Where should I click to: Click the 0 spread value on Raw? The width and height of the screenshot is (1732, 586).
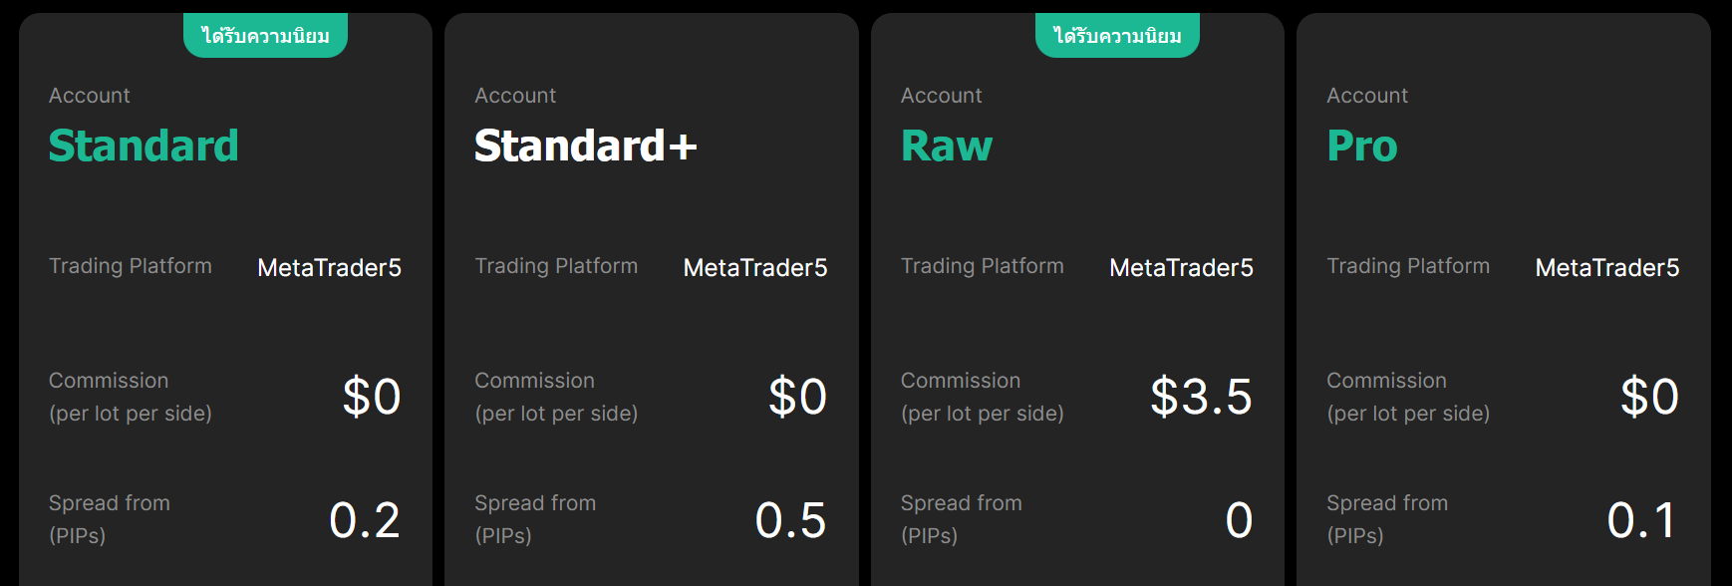point(1239,520)
